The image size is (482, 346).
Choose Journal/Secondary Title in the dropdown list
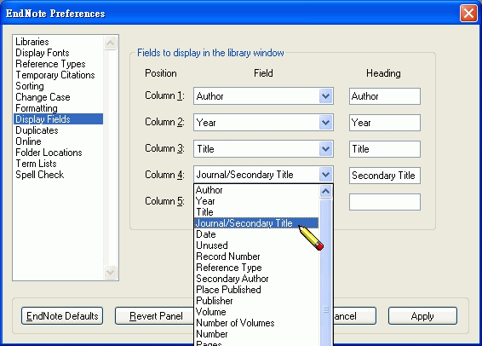pyautogui.click(x=257, y=223)
